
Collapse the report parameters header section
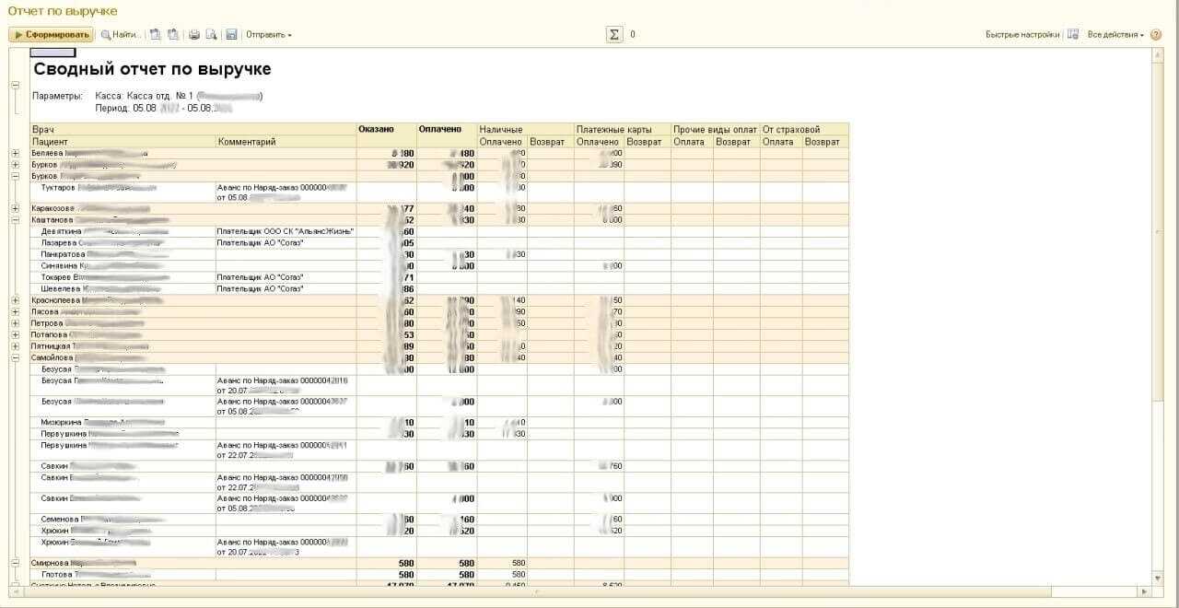click(x=15, y=85)
